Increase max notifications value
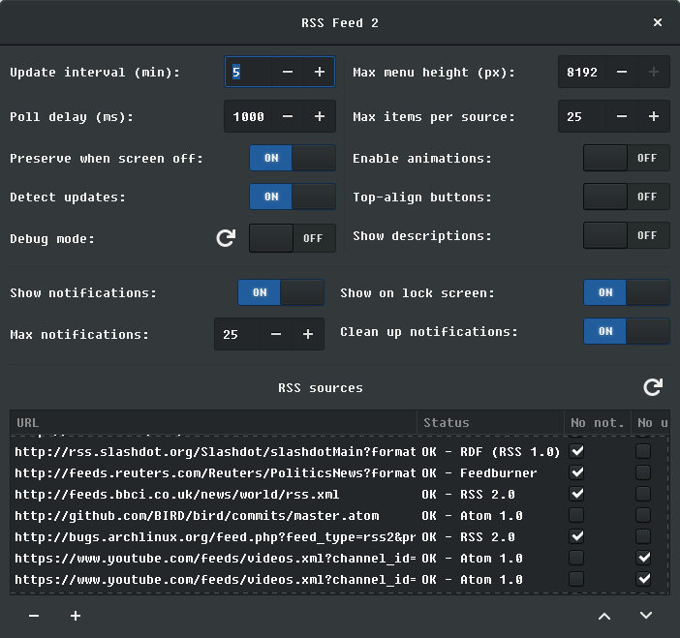Screen dimensions: 680x638 (x=308, y=334)
